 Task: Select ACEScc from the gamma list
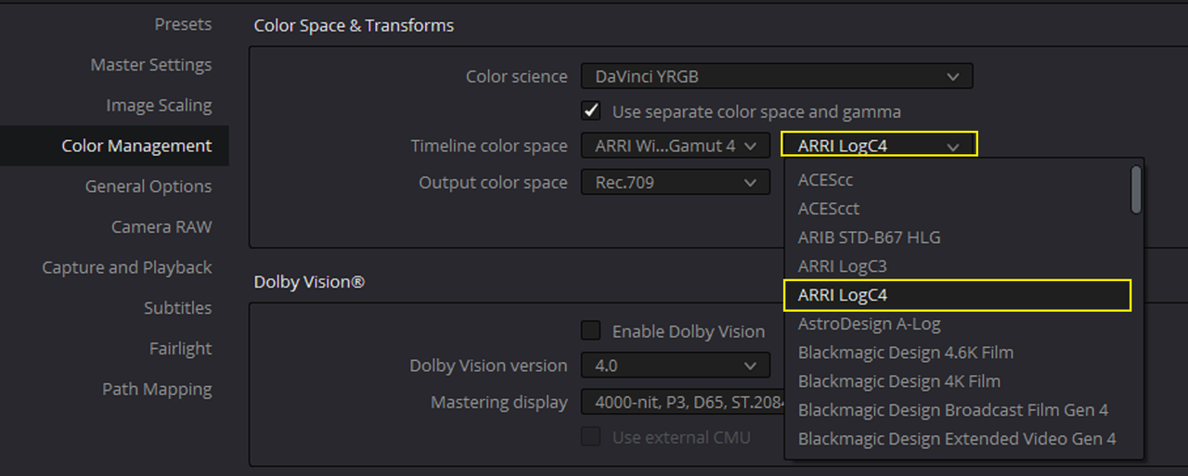pos(958,180)
